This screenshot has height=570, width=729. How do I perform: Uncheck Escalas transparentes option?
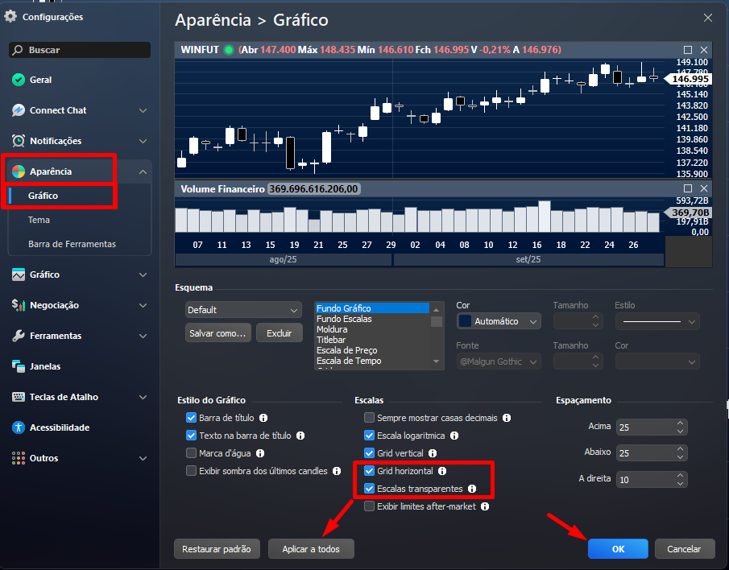coord(370,489)
